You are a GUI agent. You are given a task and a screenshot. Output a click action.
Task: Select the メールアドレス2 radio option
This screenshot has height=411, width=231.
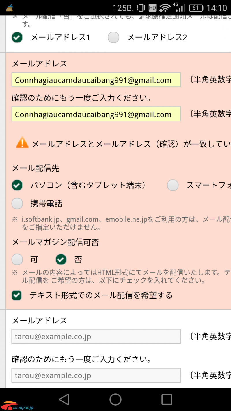[113, 37]
